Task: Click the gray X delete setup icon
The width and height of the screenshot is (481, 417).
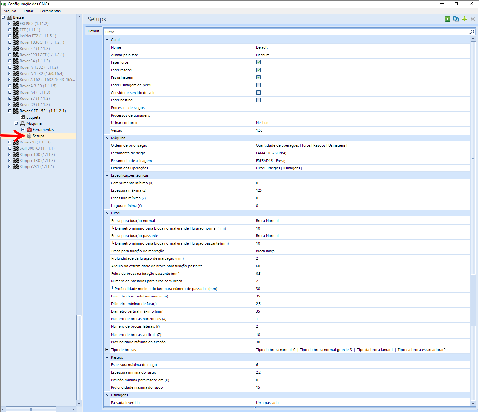Action: (x=473, y=19)
